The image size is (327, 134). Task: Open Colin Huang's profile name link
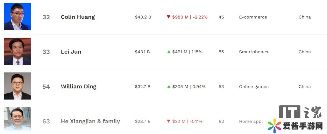78,17
